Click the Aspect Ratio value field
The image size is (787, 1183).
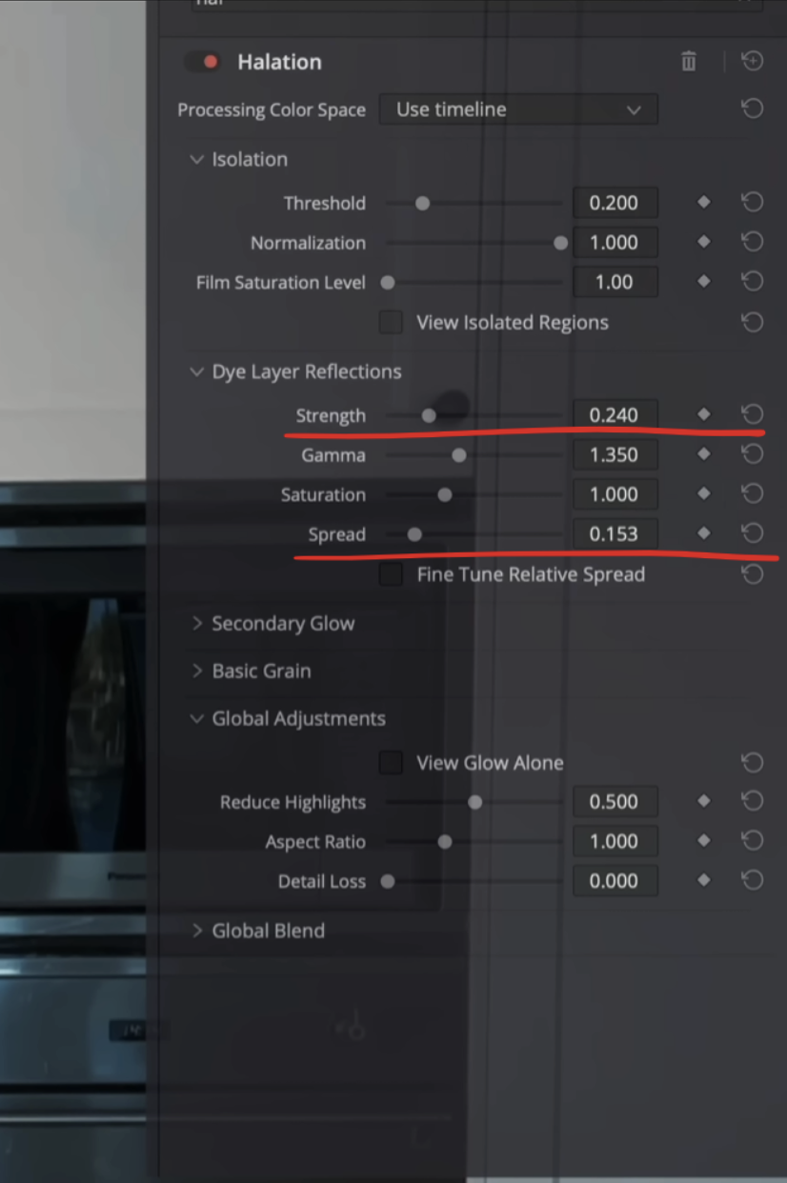(615, 841)
